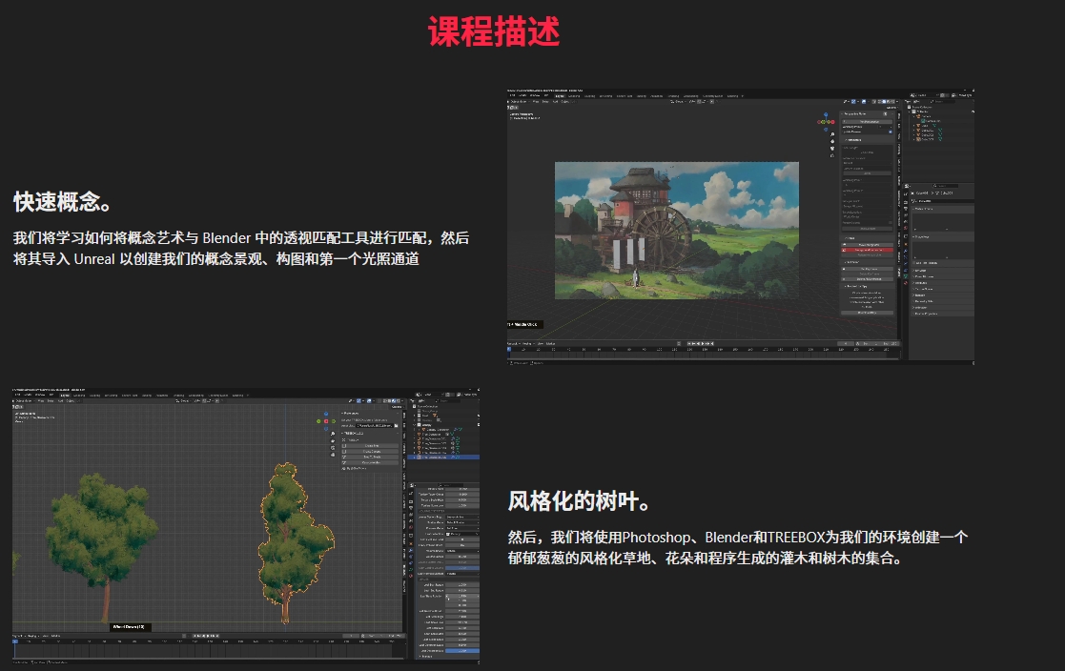This screenshot has width=1065, height=671.
Task: Select the 快速概念。 section heading
Action: [x=63, y=202]
